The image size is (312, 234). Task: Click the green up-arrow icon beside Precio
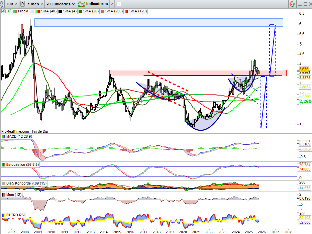click(8, 11)
